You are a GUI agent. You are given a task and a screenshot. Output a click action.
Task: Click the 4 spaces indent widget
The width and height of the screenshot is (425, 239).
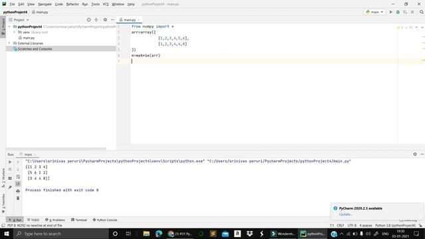[366, 226]
